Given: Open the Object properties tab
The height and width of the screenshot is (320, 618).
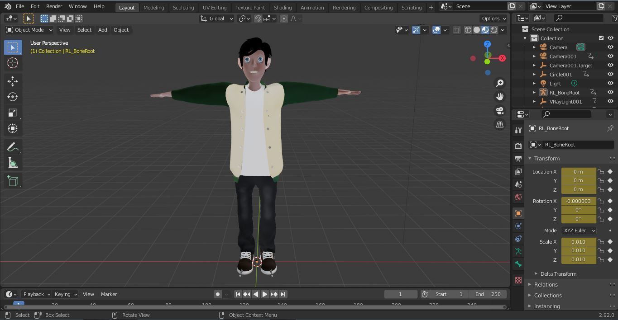Looking at the screenshot, I should point(518,213).
